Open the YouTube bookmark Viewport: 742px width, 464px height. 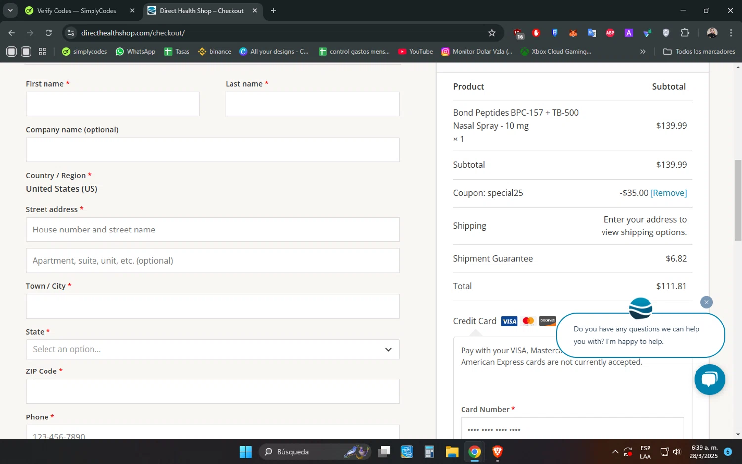click(416, 51)
